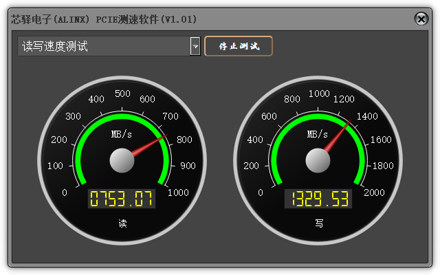440x275 pixels.
Task: Click the MB/s unit on write gauge
Action: 317,134
